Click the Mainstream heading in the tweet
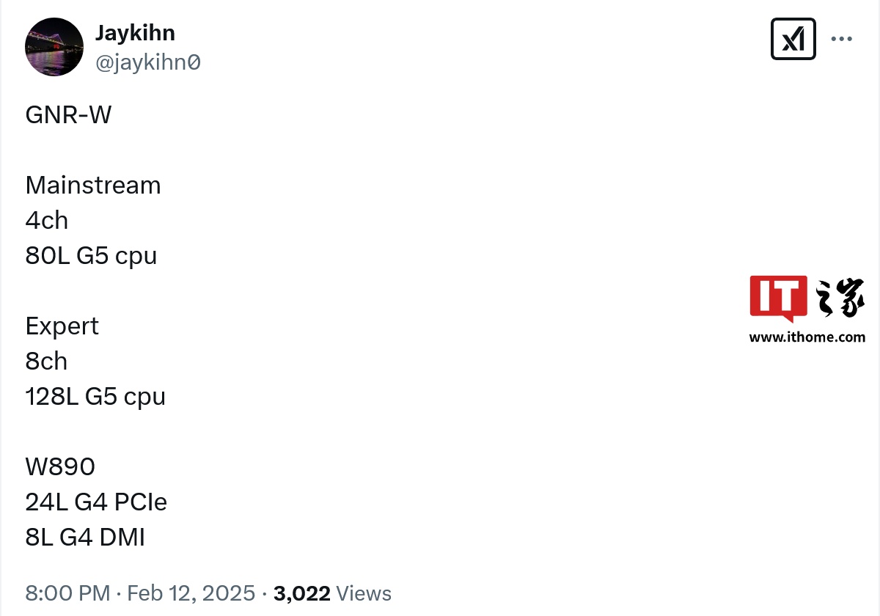This screenshot has width=880, height=616. pos(93,186)
